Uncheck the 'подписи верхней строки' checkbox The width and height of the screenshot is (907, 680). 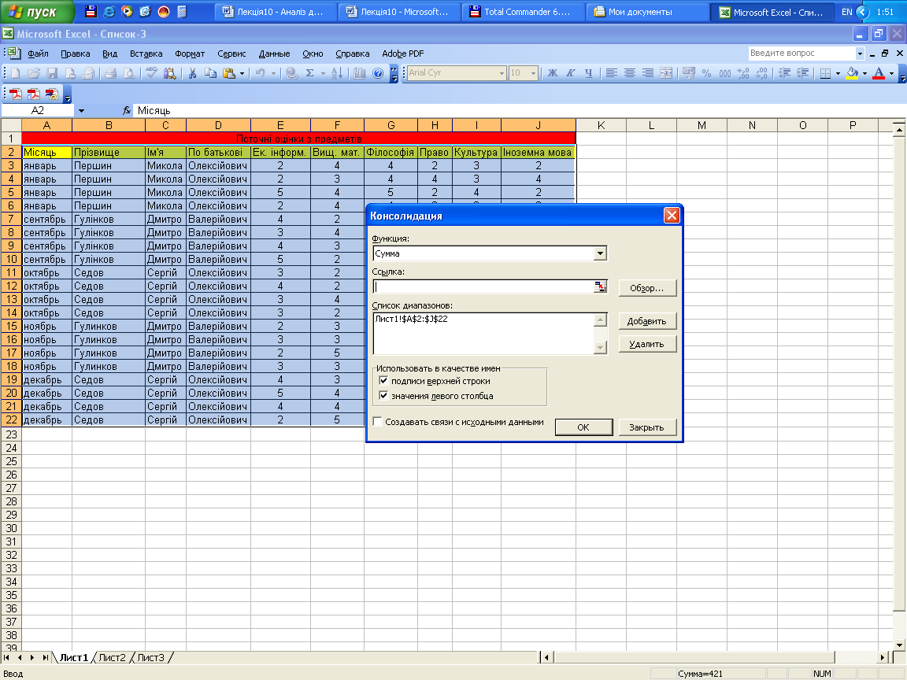(x=383, y=381)
